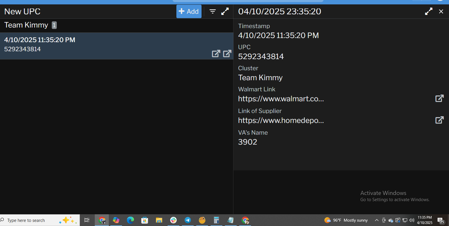Open the filter options icon
Screen dimensions: 449x226
pyautogui.click(x=213, y=11)
